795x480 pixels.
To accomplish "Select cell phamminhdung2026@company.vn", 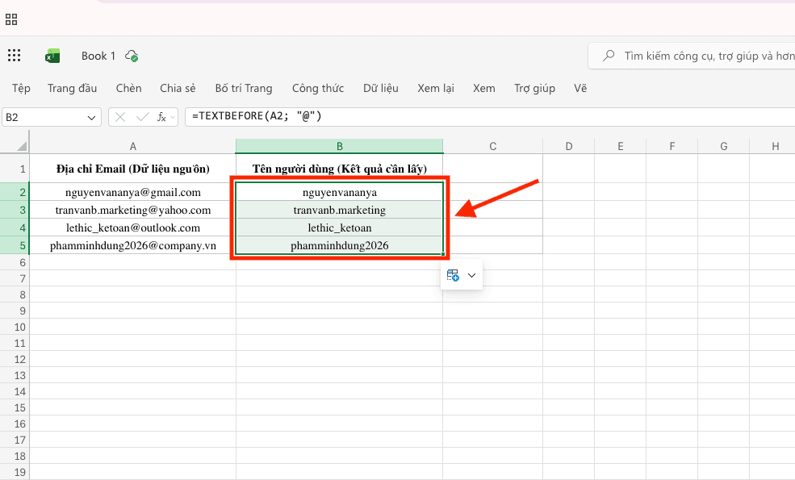I will pyautogui.click(x=133, y=245).
